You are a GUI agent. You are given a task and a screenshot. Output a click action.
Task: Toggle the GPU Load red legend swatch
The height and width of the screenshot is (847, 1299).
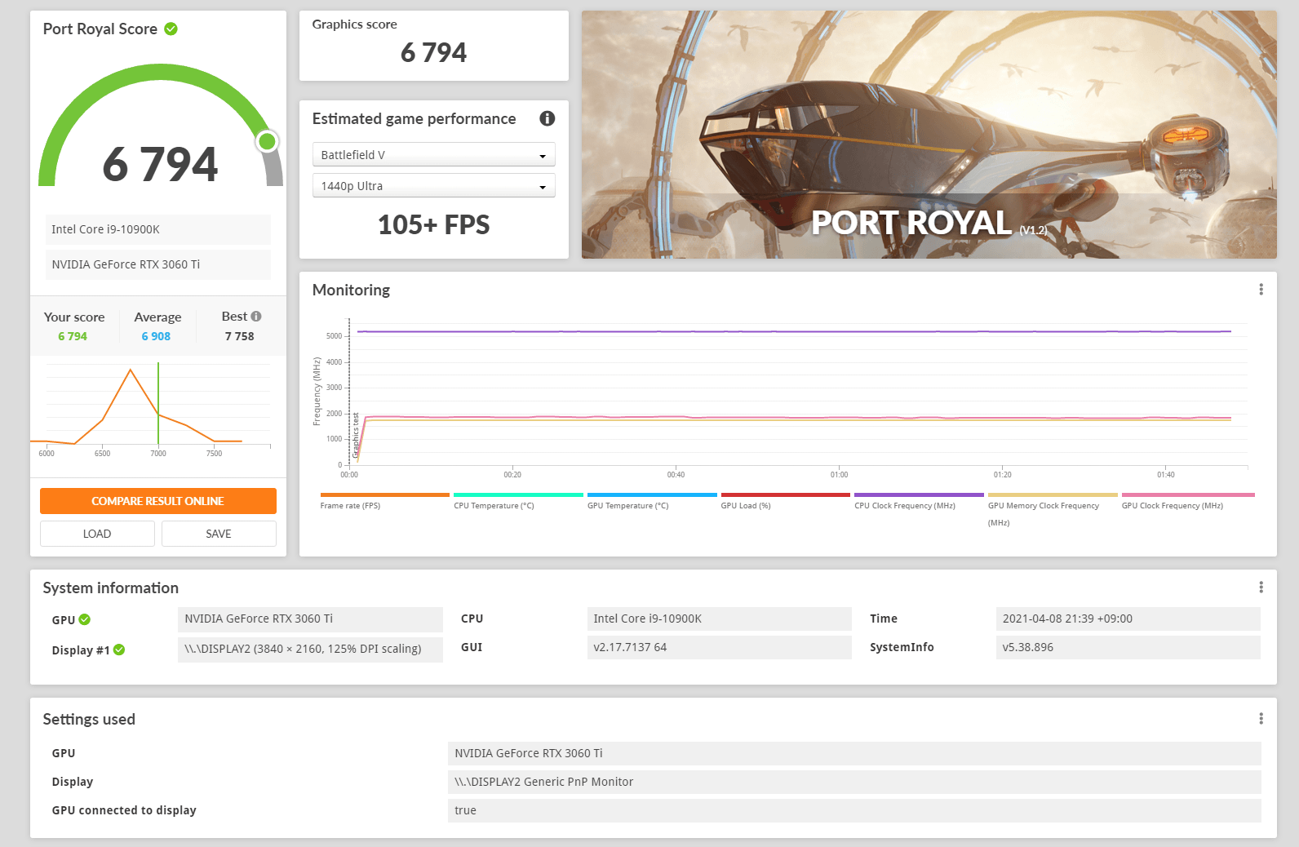point(786,494)
